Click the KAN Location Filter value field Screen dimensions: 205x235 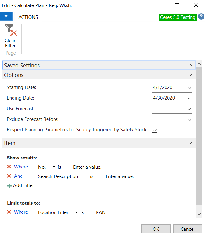tap(101, 212)
